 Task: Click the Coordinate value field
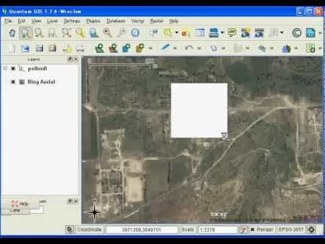[x=142, y=230]
